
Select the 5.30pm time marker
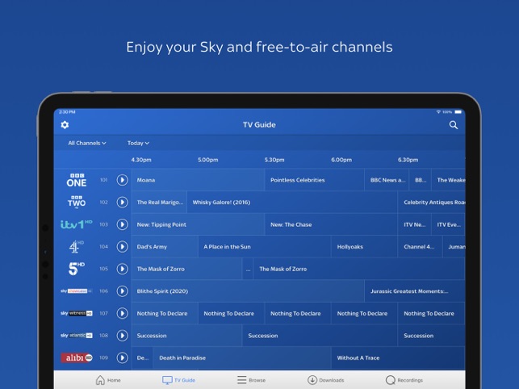pyautogui.click(x=274, y=160)
